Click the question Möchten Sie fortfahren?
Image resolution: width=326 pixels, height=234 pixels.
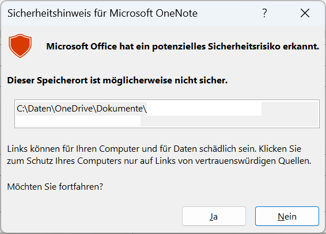[x=55, y=187]
